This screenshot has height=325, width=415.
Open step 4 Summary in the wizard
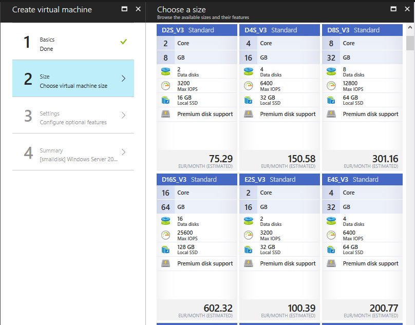pos(73,152)
